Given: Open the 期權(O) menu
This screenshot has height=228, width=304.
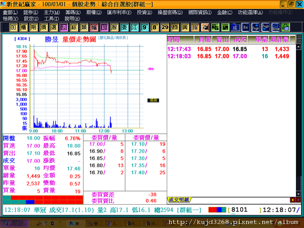Looking at the screenshot, I should (94, 12).
